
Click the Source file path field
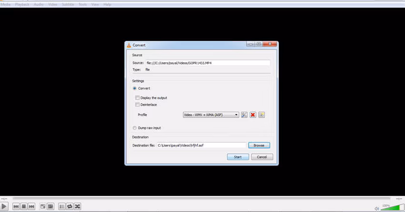[x=208, y=63]
